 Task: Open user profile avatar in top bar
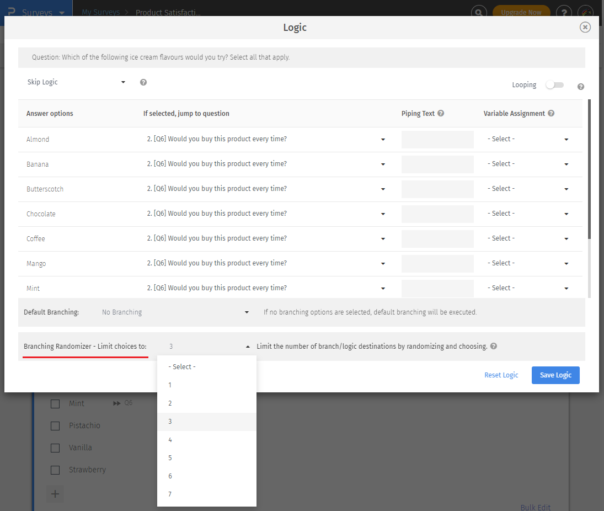pos(585,12)
